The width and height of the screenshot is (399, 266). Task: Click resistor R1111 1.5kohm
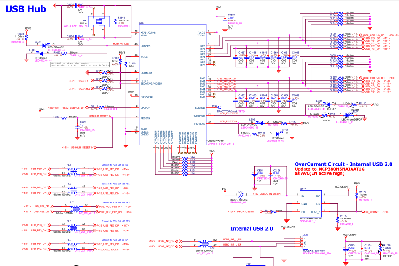[101, 107]
